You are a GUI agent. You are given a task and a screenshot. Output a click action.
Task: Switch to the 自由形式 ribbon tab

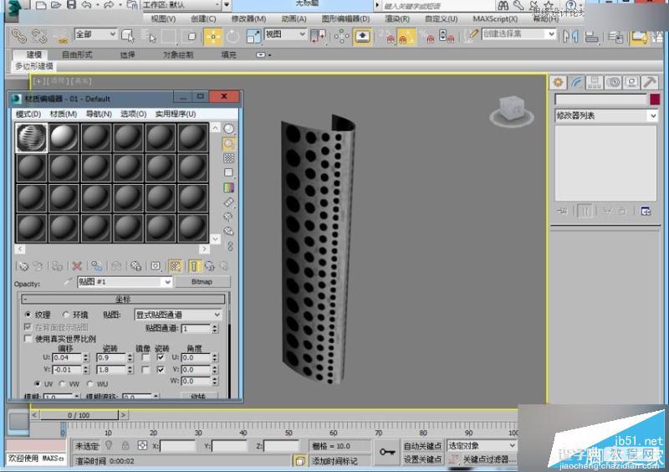pyautogui.click(x=77, y=54)
